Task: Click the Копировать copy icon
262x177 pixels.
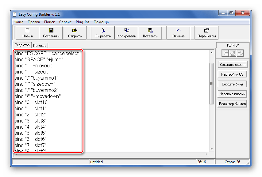Action: (126, 30)
